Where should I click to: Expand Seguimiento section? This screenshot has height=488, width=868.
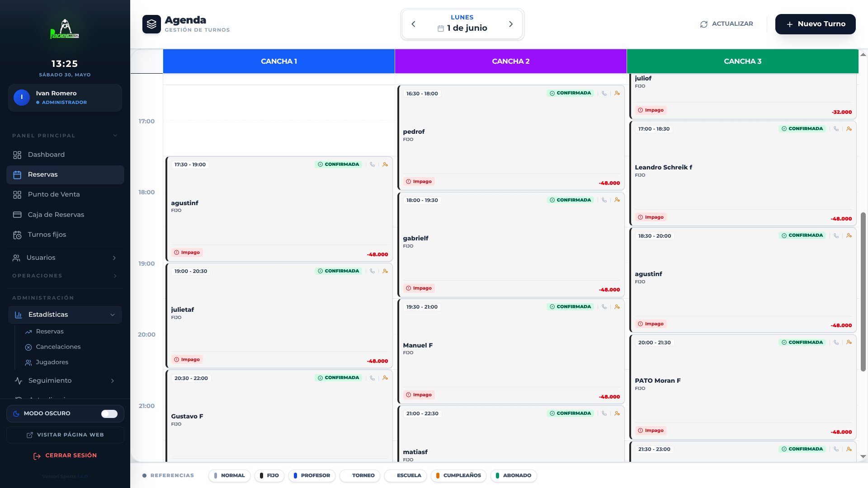pos(113,381)
